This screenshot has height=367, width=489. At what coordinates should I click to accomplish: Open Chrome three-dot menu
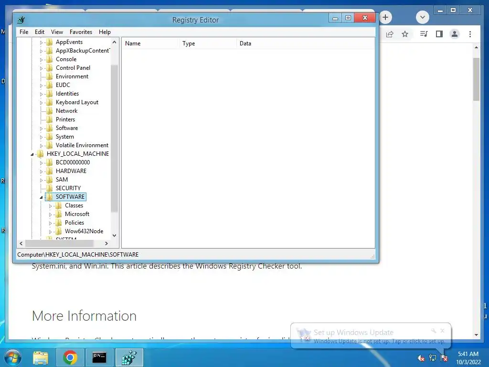point(470,34)
